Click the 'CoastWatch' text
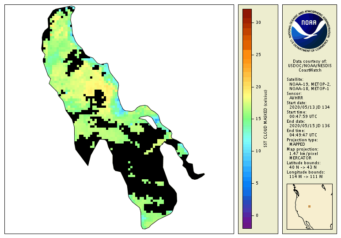Image resolution: width=341 pixels, height=238 pixels. [x=310, y=70]
